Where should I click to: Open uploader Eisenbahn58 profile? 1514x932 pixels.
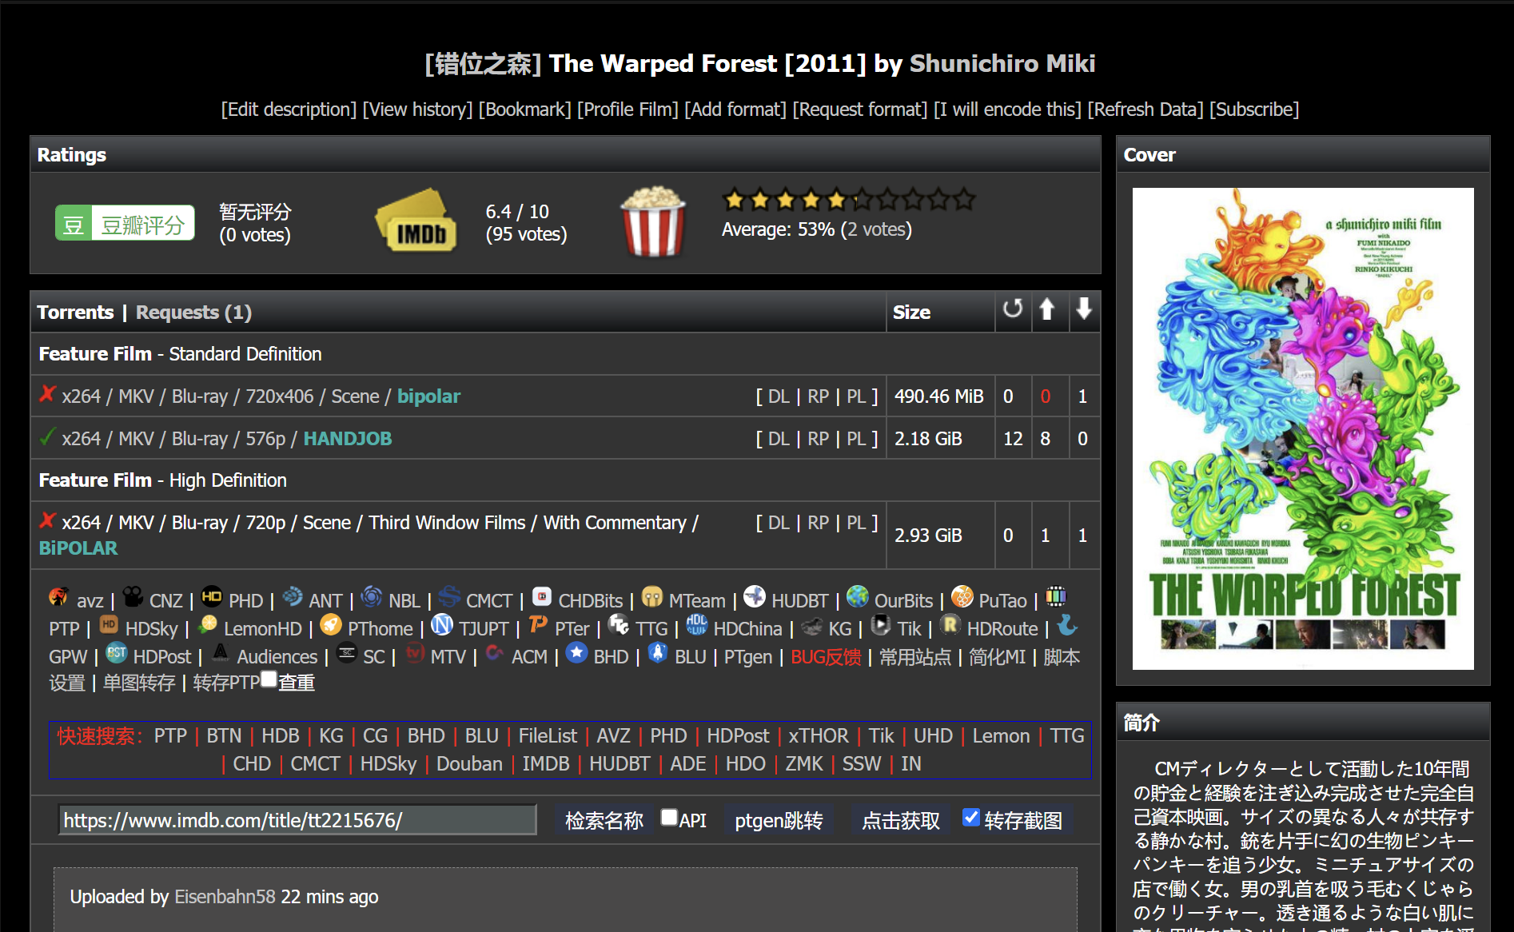(225, 897)
